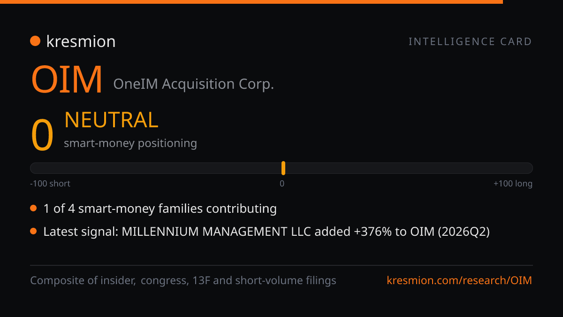563x317 pixels.
Task: Select the NEUTRAL rating label
Action: pyautogui.click(x=111, y=120)
